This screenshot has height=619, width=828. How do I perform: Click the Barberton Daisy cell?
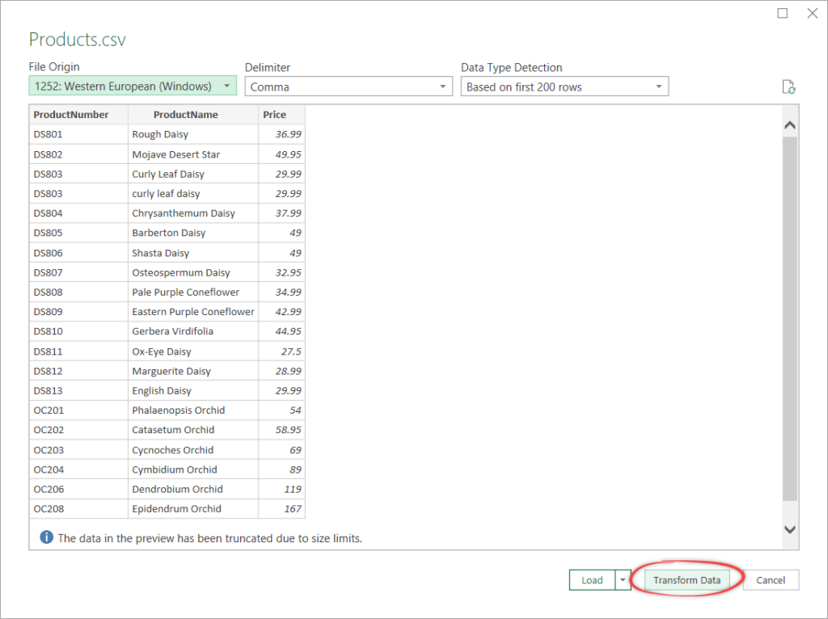tap(193, 232)
